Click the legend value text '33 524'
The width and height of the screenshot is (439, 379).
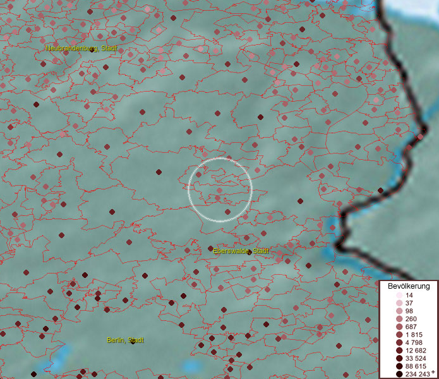tap(416, 358)
